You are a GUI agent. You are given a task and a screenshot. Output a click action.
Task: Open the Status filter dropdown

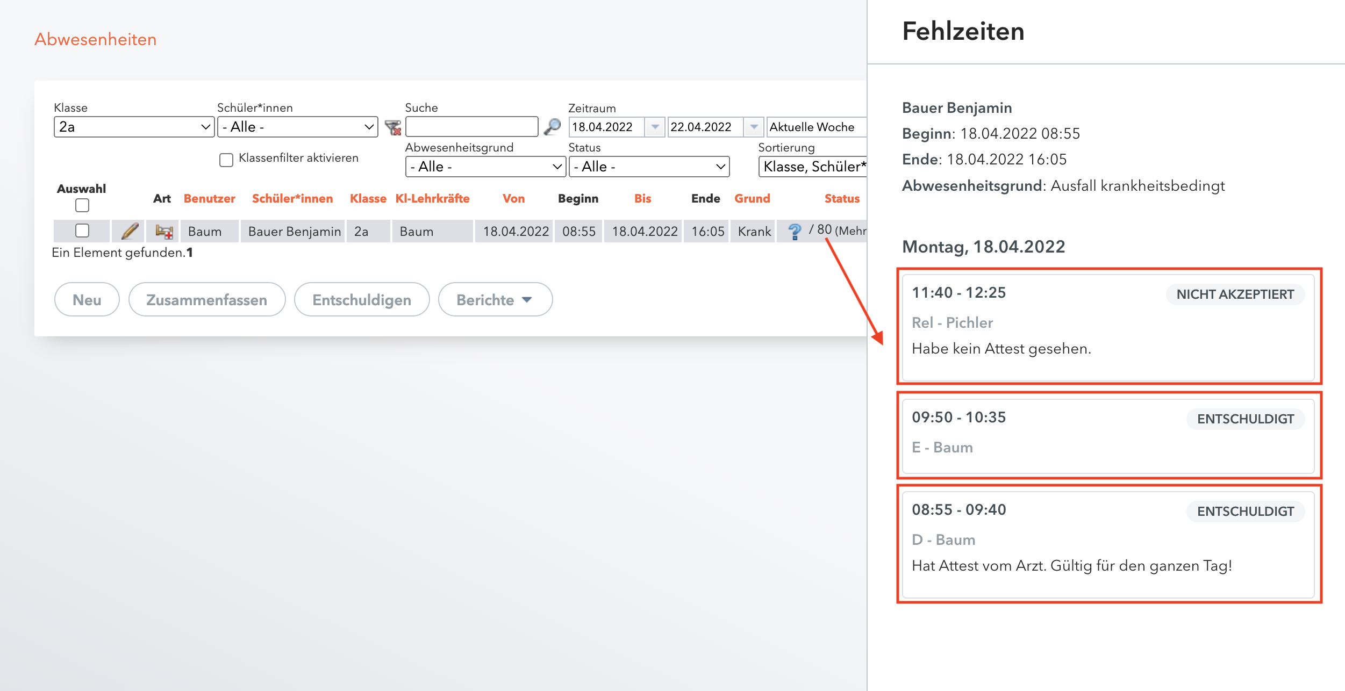[x=649, y=167]
